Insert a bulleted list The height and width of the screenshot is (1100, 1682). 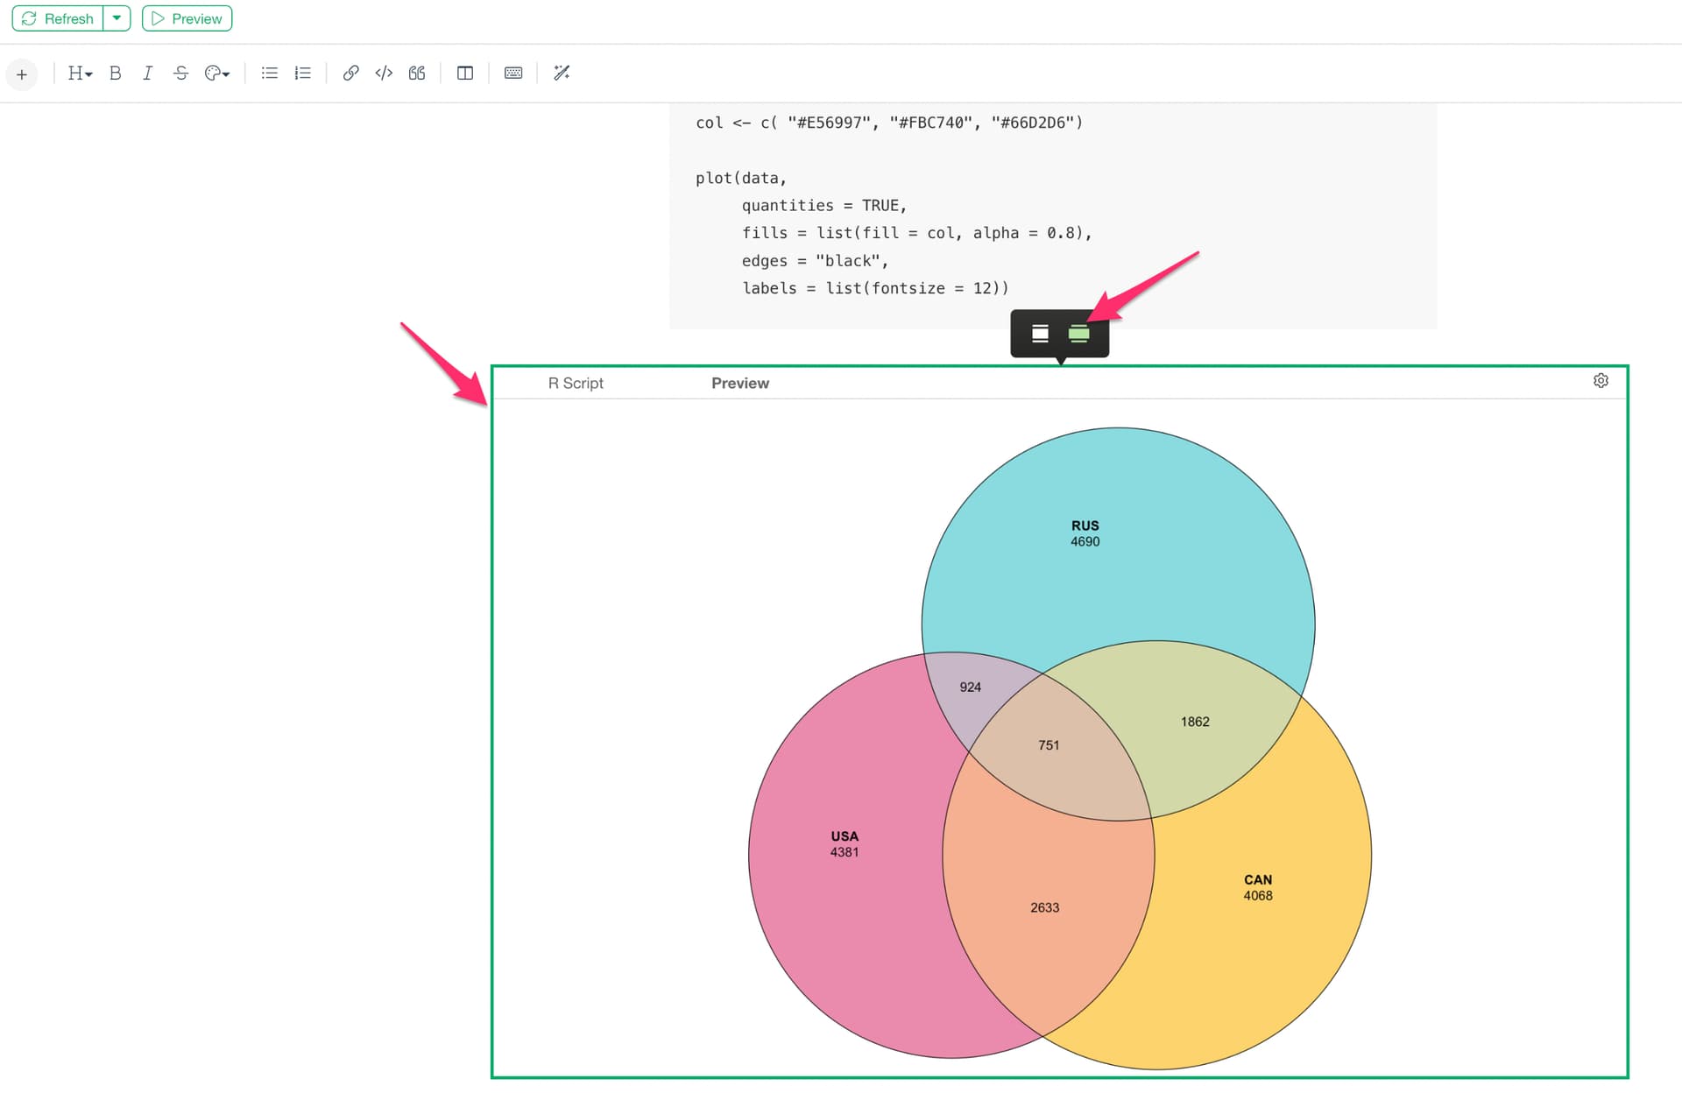(269, 74)
